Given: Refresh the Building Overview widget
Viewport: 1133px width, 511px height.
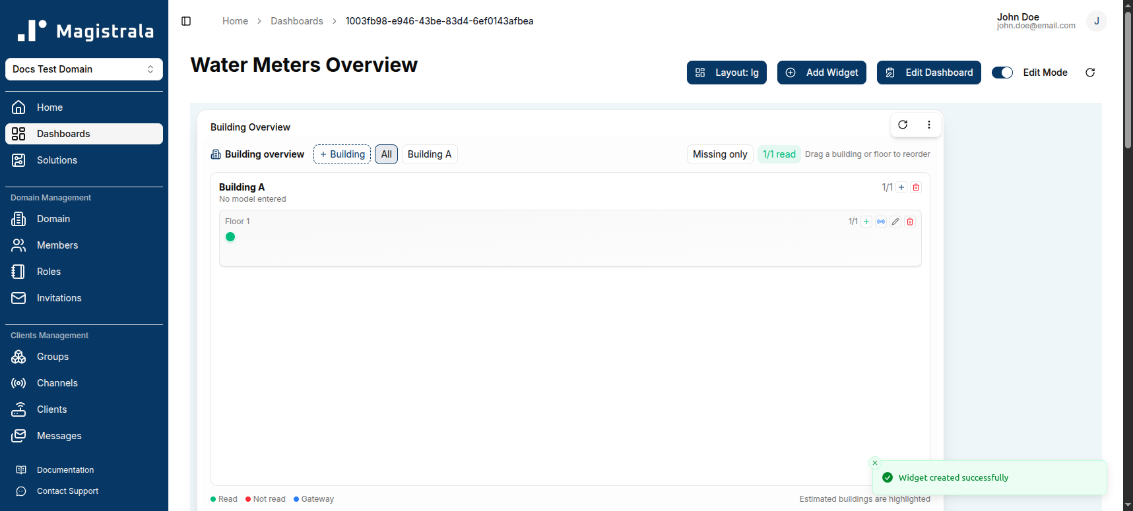Looking at the screenshot, I should click(903, 125).
